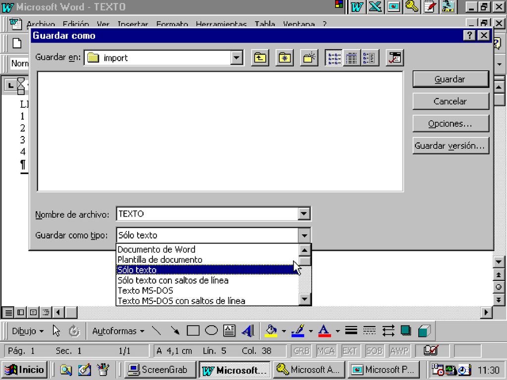Screen dimensions: 507x380
Task: Switch to Outline view button
Action: click(46, 313)
